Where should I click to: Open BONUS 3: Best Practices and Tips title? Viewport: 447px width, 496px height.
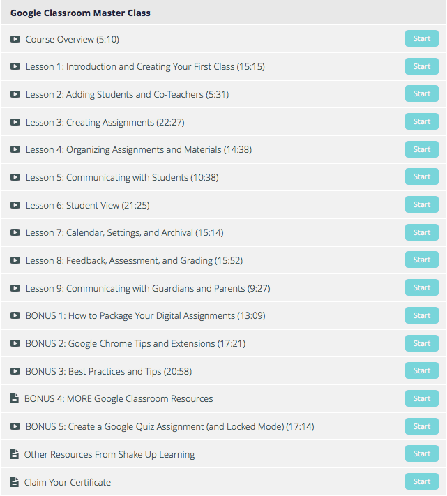109,371
